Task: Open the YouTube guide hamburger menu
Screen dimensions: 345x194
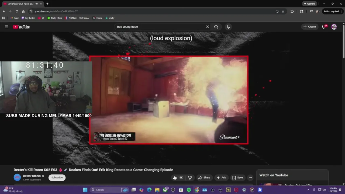Action: tap(6, 27)
